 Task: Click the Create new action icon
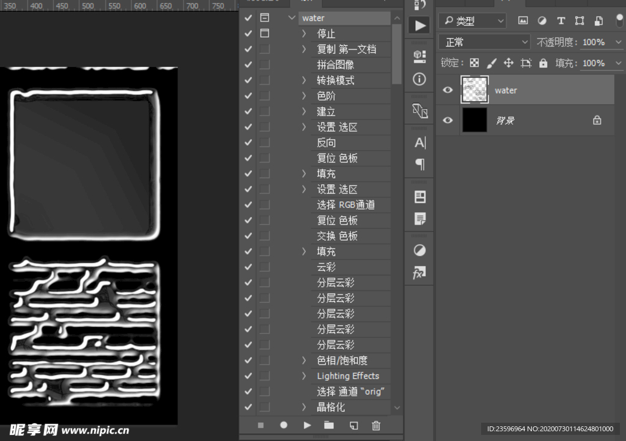coord(354,426)
